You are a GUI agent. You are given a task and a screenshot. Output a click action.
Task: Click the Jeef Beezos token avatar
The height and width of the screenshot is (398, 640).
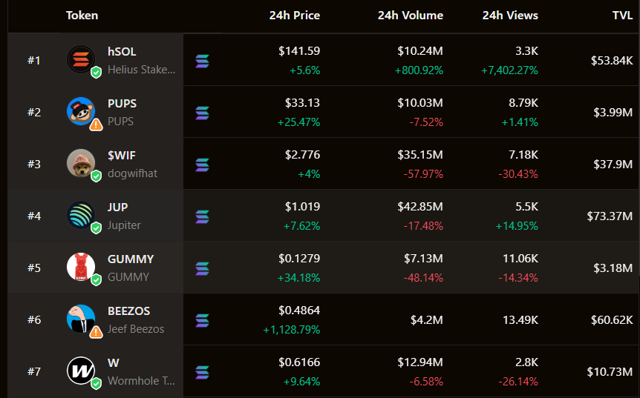tap(80, 319)
